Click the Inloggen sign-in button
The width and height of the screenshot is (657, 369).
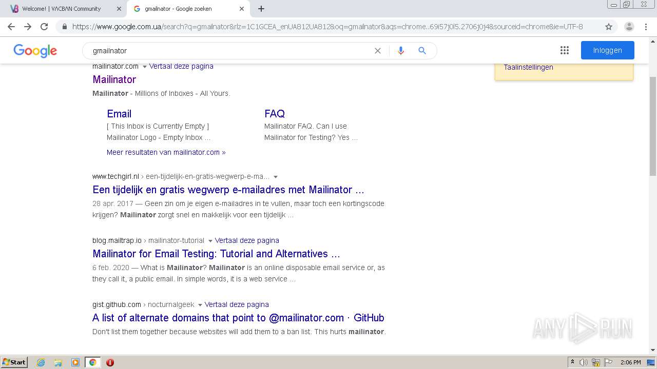click(x=608, y=50)
